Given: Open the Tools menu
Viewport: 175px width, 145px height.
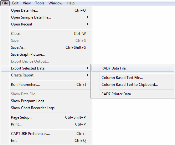Looking at the screenshot, I should 40,3.
